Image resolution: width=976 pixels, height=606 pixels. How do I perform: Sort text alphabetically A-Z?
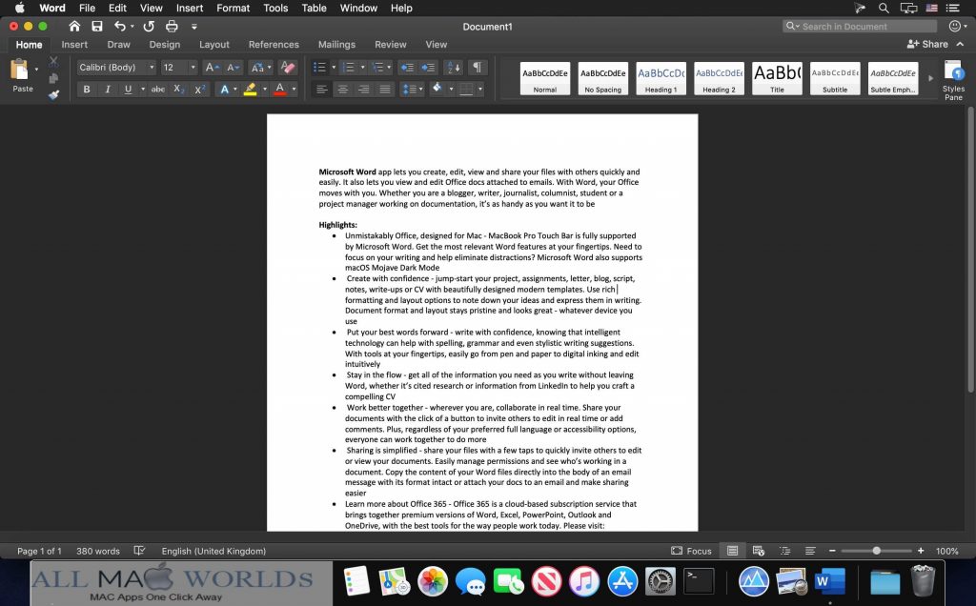click(x=454, y=68)
